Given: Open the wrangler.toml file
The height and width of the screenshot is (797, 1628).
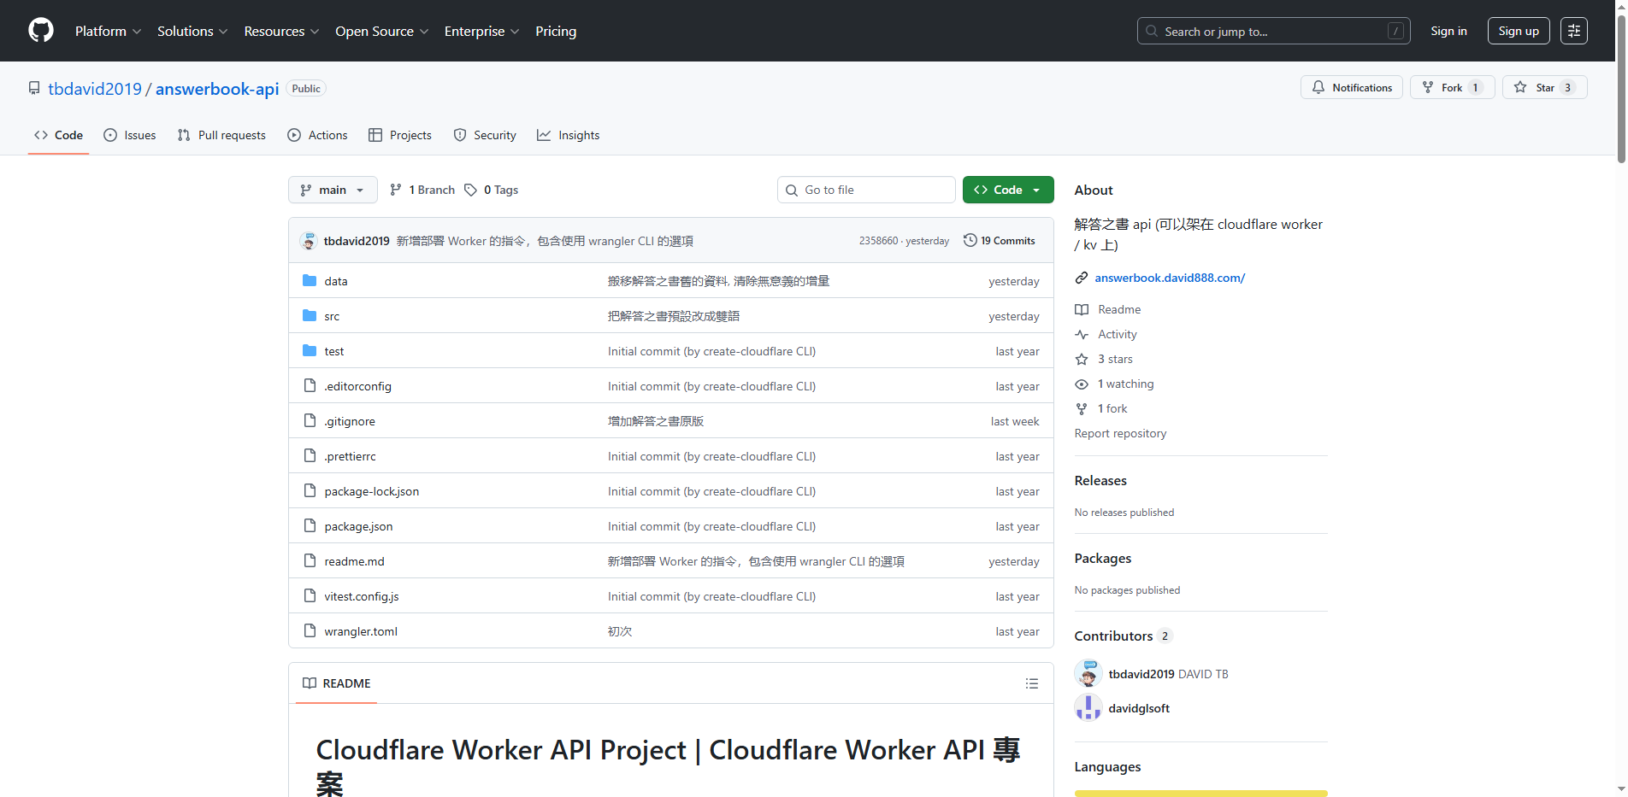Looking at the screenshot, I should pyautogui.click(x=360, y=631).
